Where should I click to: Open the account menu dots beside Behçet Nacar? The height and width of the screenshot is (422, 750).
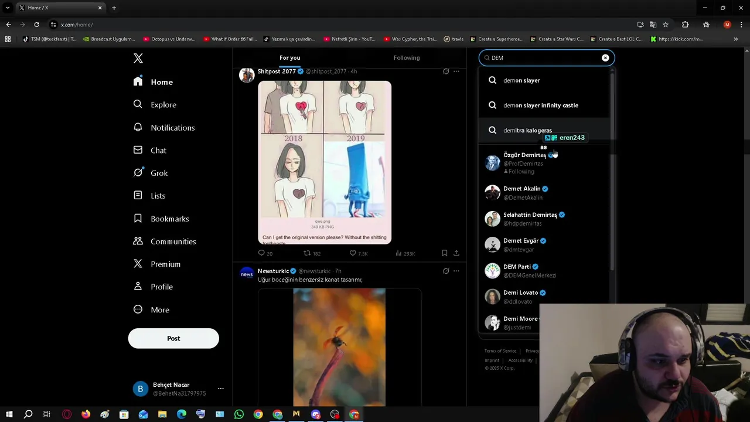coord(221,389)
